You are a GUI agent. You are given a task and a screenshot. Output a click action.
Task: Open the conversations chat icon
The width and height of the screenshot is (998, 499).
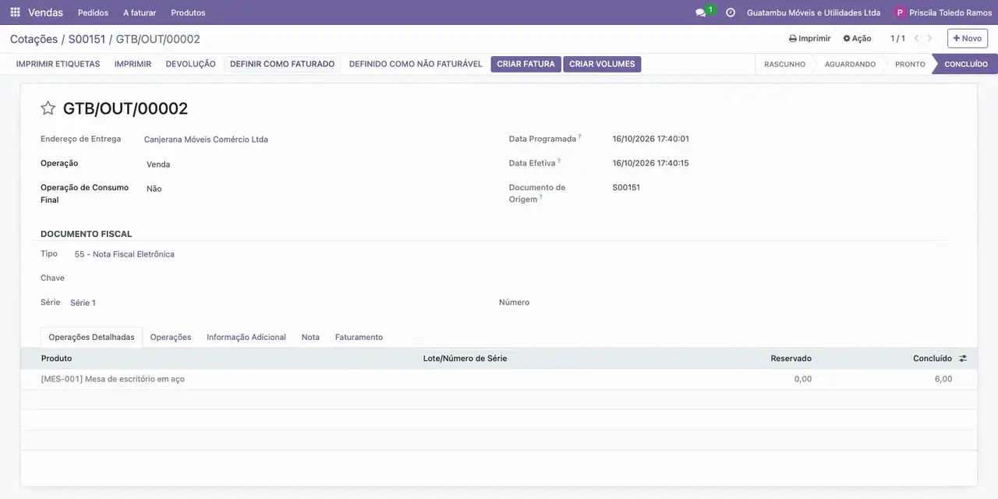pos(700,12)
